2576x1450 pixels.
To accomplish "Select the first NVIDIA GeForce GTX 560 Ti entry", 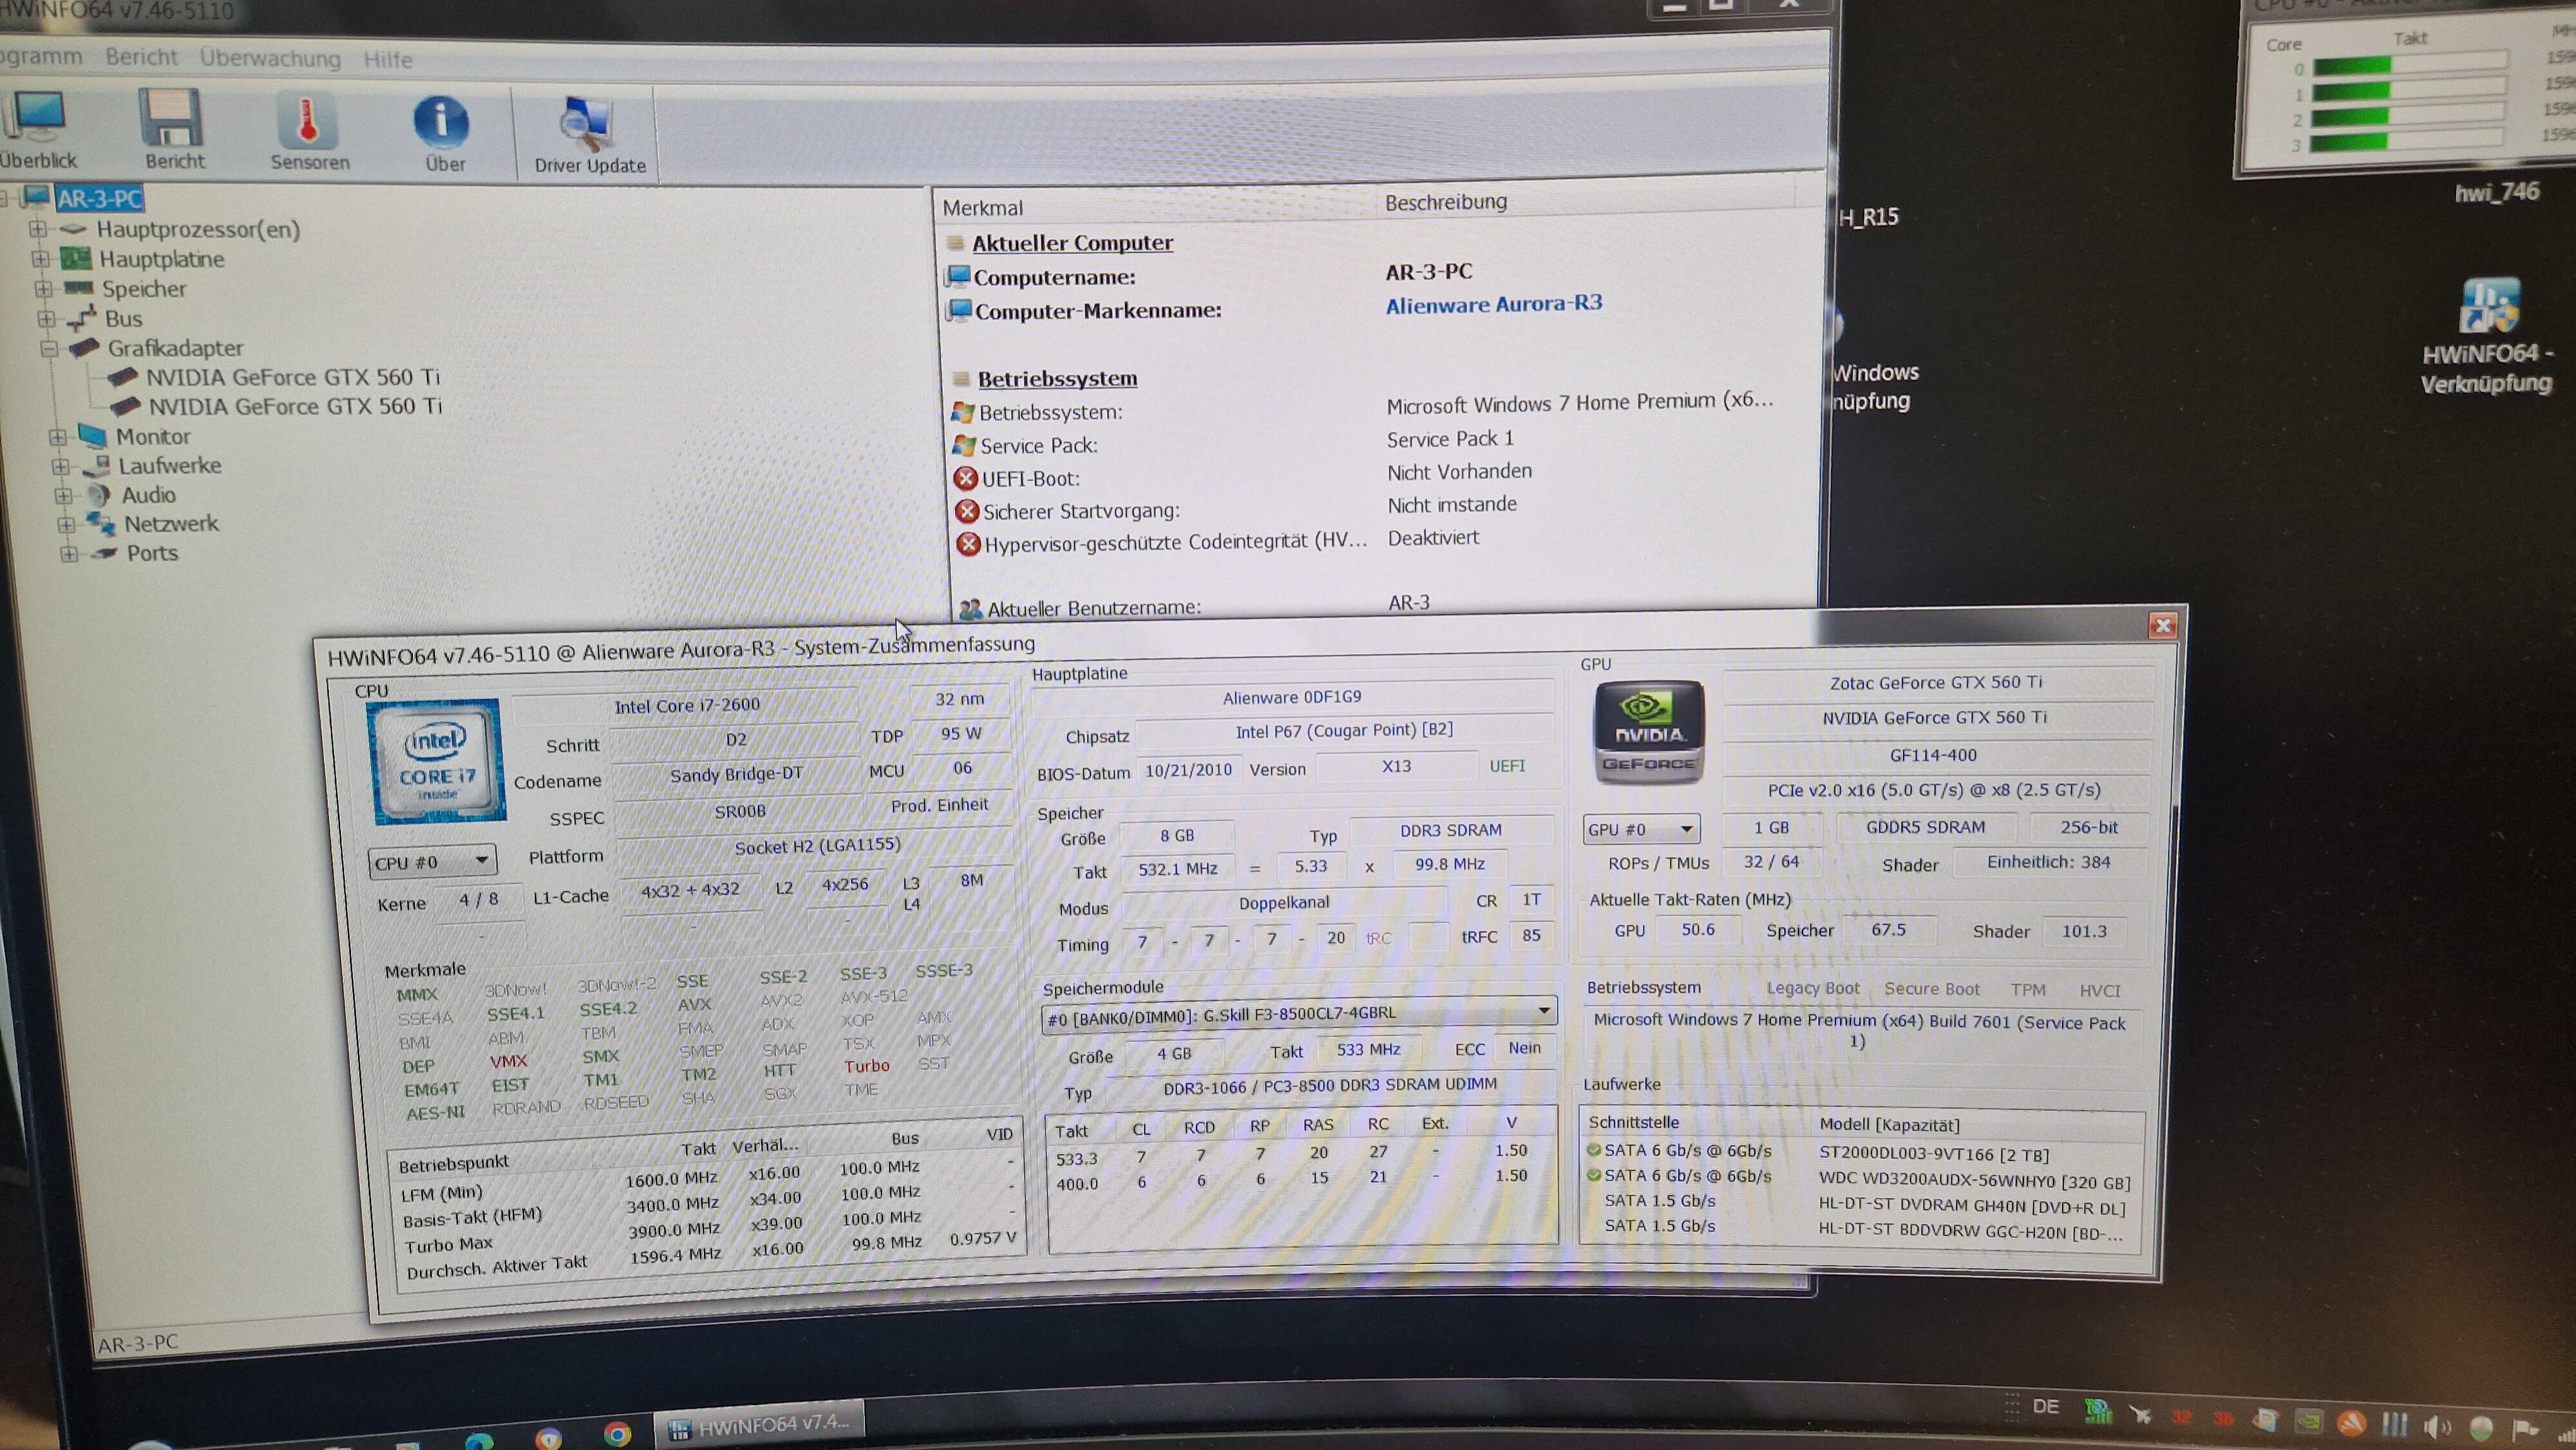I will [292, 377].
